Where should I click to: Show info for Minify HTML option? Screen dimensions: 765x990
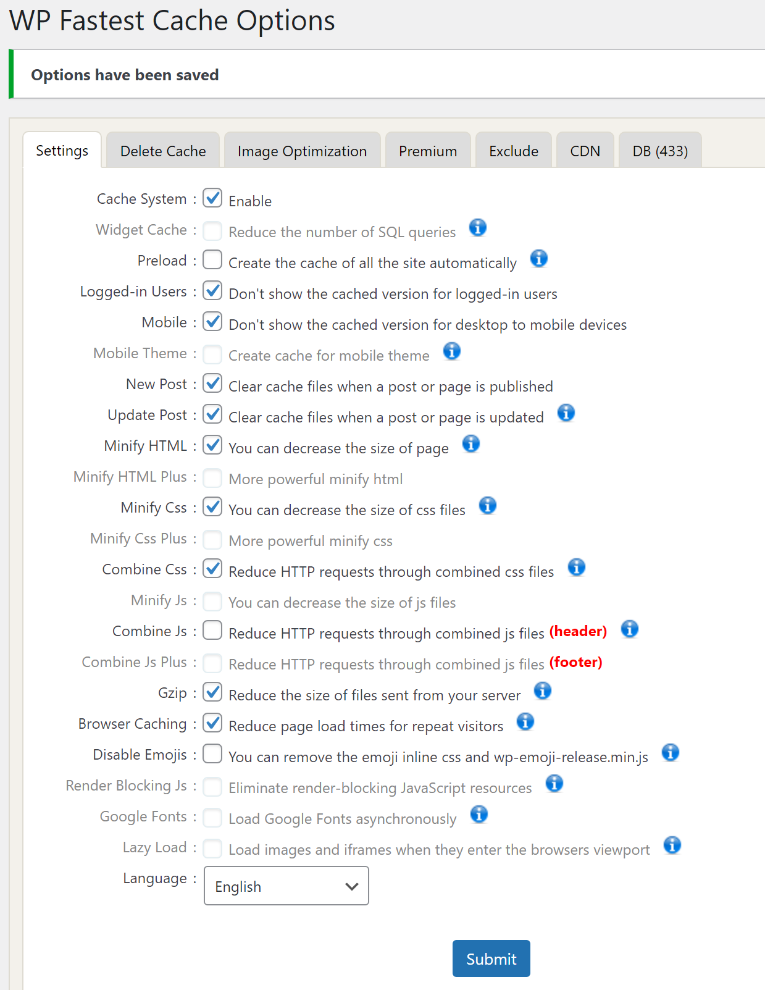tap(471, 443)
